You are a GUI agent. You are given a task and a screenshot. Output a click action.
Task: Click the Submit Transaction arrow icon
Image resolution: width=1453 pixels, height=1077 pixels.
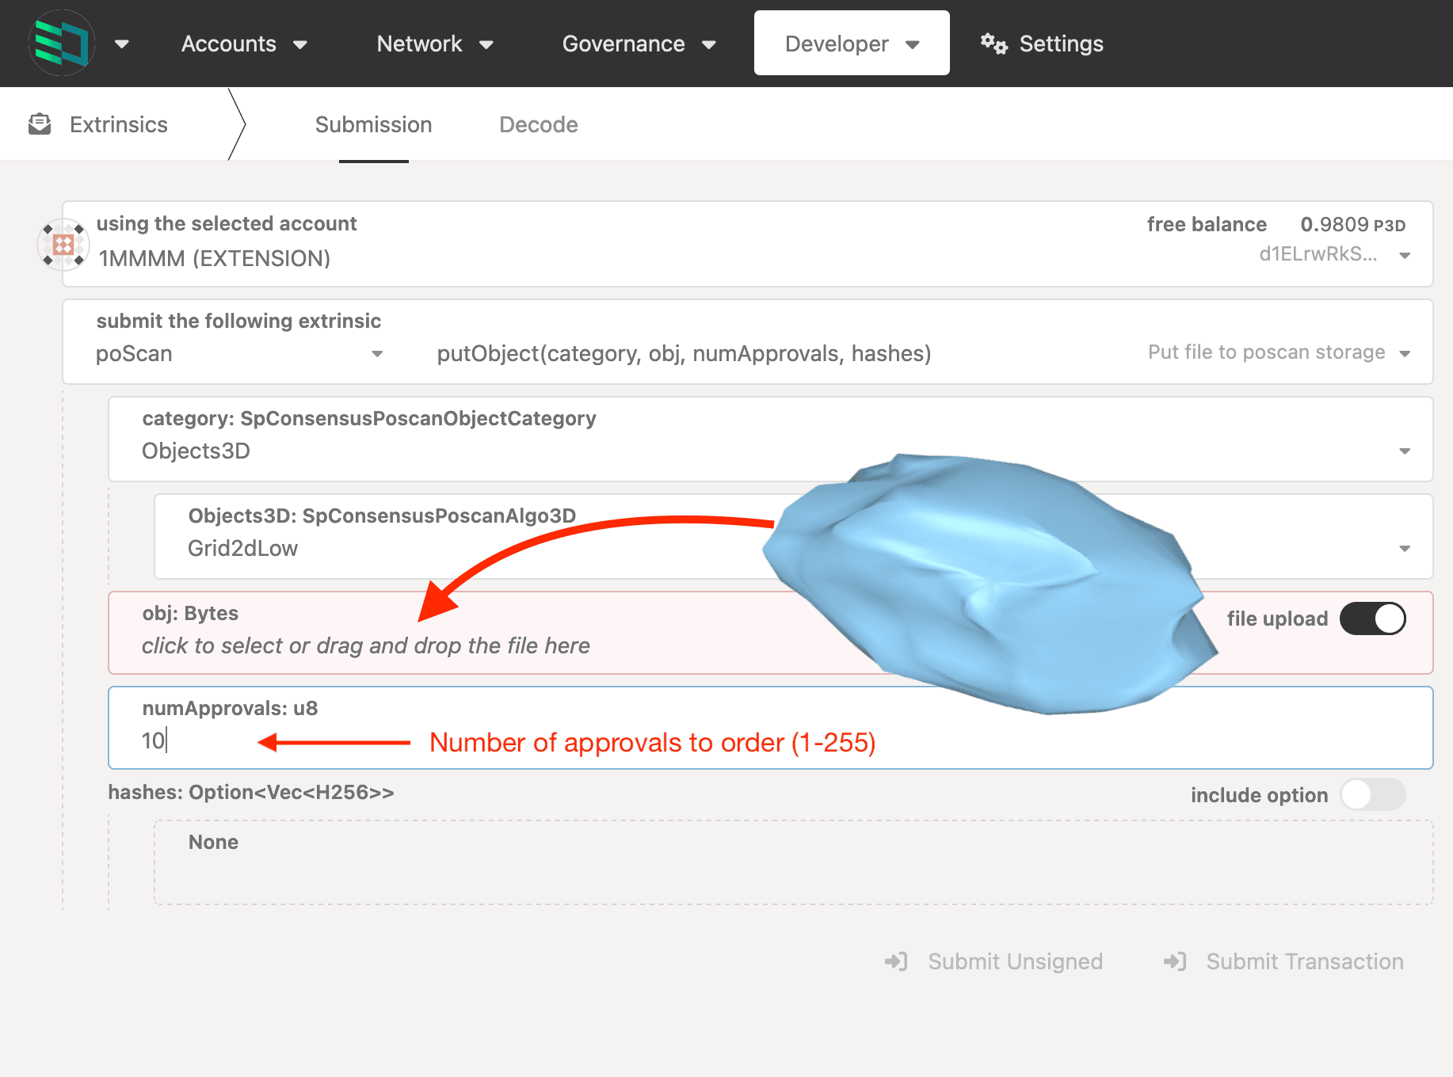[1174, 961]
